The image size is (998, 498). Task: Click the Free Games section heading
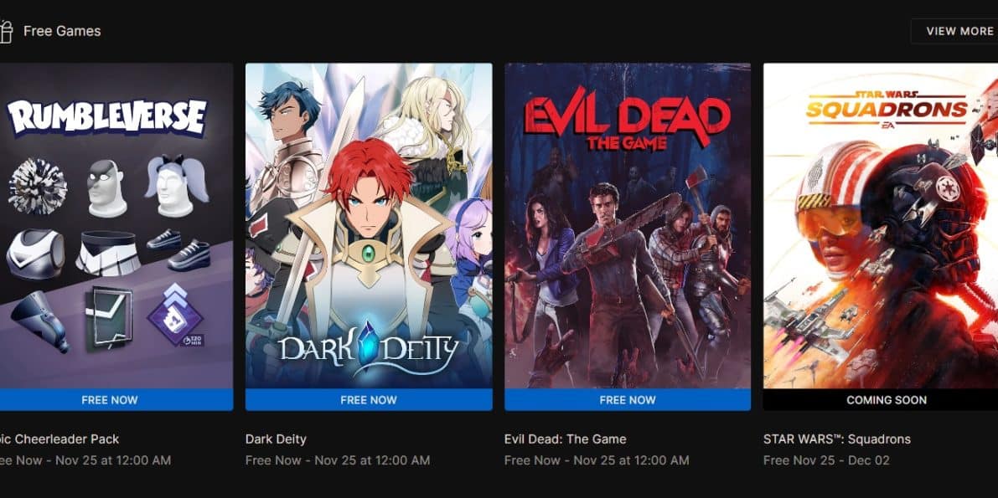coord(62,31)
